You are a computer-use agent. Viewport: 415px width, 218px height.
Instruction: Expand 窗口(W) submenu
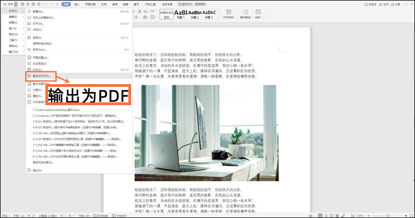[x=13, y=51]
